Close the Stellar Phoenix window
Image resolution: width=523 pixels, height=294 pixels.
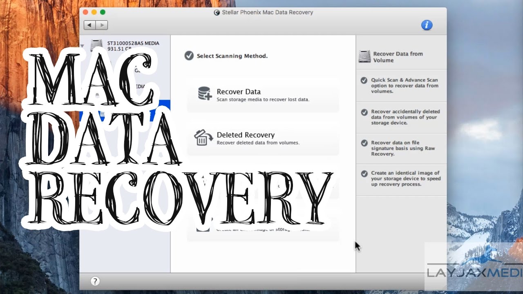click(85, 12)
